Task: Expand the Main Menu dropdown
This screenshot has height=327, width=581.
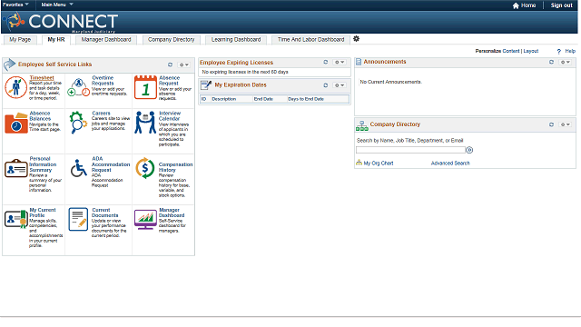Action: [57, 5]
